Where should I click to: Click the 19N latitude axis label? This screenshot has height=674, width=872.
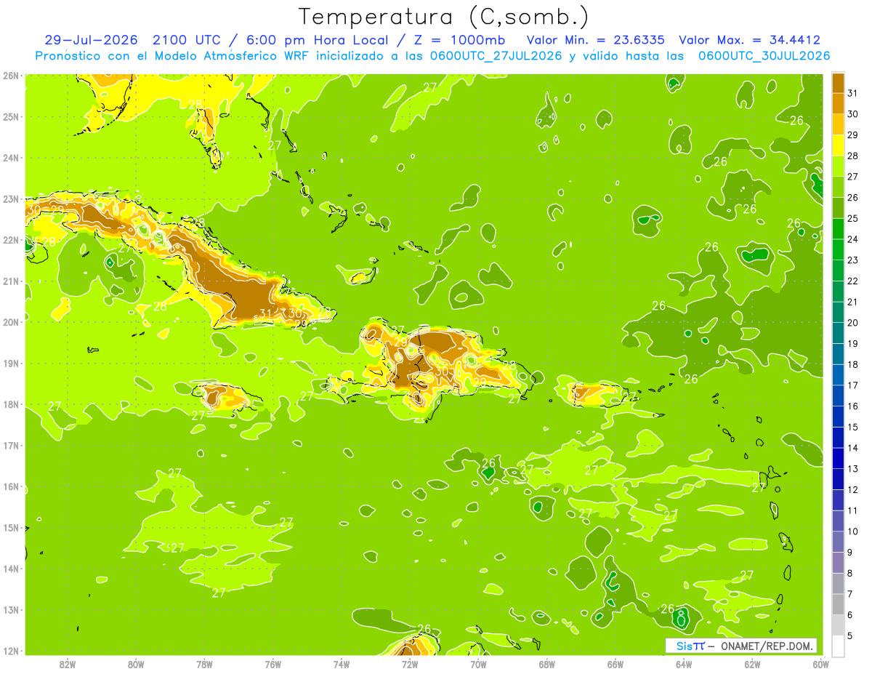coord(10,364)
